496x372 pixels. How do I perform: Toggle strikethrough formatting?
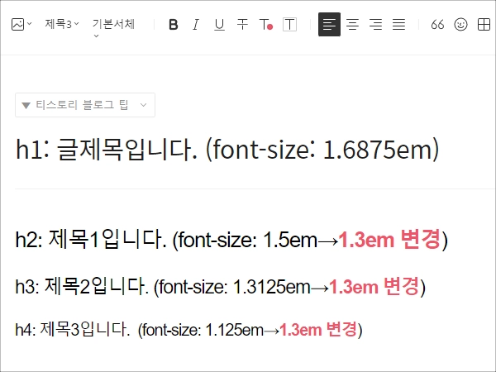(242, 24)
